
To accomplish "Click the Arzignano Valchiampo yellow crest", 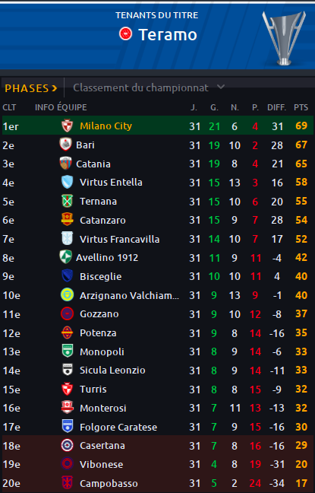I will coord(67,295).
